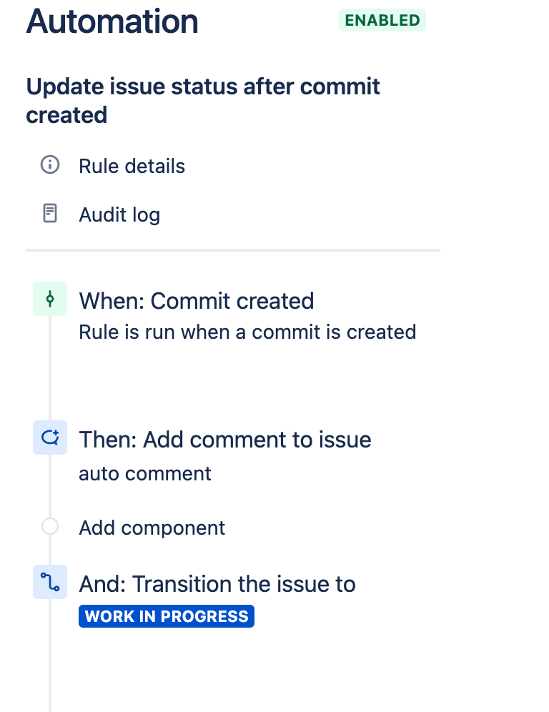
Task: Click the rule title 'Update issue status after commit created'
Action: pos(203,100)
